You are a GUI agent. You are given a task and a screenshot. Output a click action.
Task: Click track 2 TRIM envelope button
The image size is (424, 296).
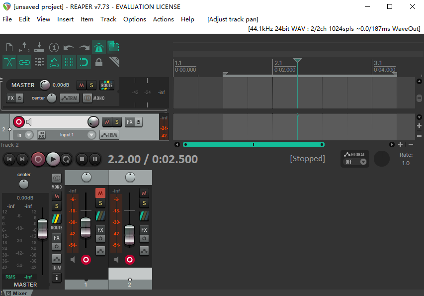tap(109, 135)
